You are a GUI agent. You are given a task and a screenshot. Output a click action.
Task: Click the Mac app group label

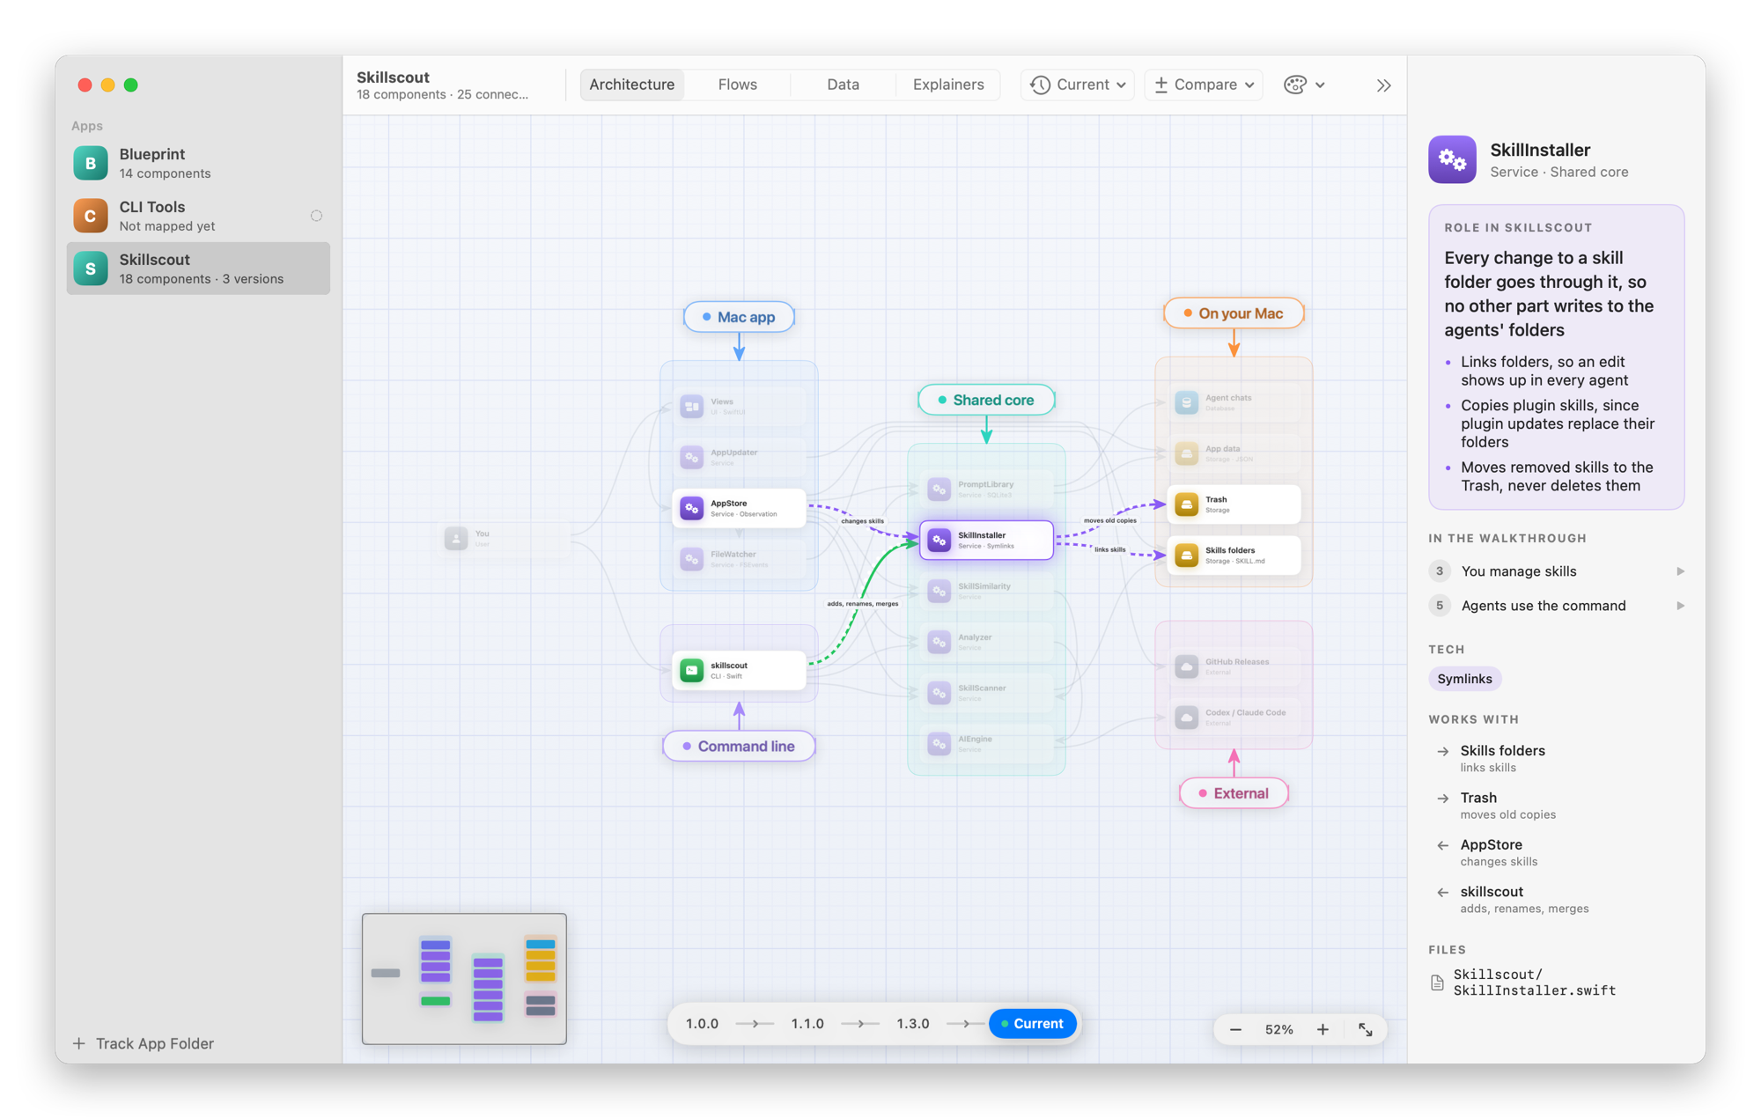739,317
